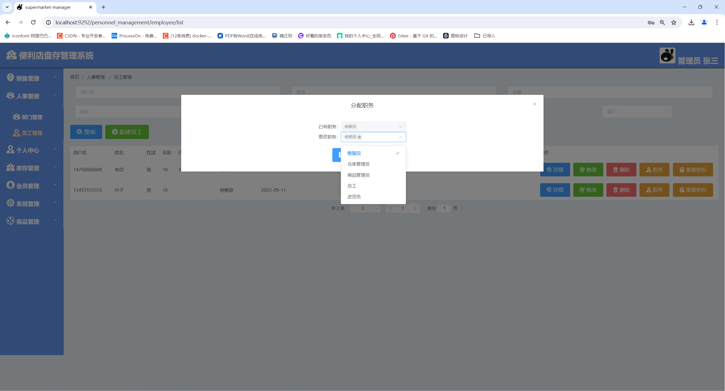Remove the 收银员 tag from 更改职务
725x391 pixels.
coord(359,137)
